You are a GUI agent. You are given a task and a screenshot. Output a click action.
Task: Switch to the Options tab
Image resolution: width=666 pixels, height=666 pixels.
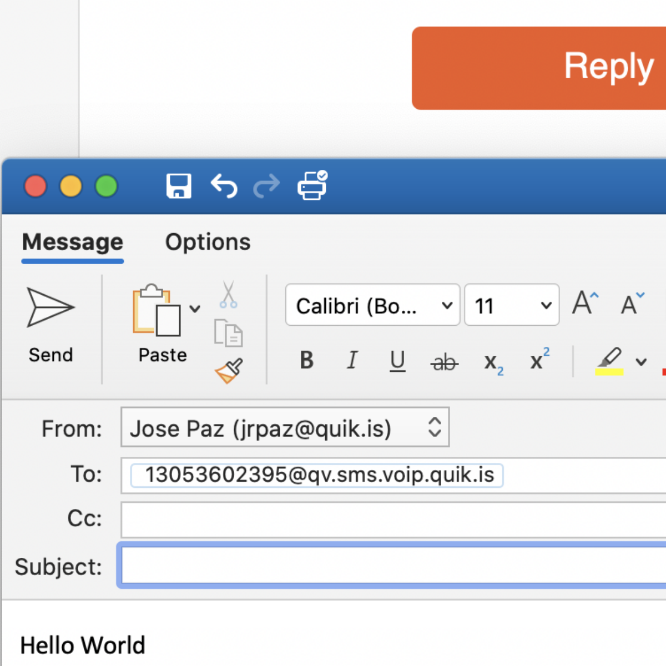(x=208, y=242)
